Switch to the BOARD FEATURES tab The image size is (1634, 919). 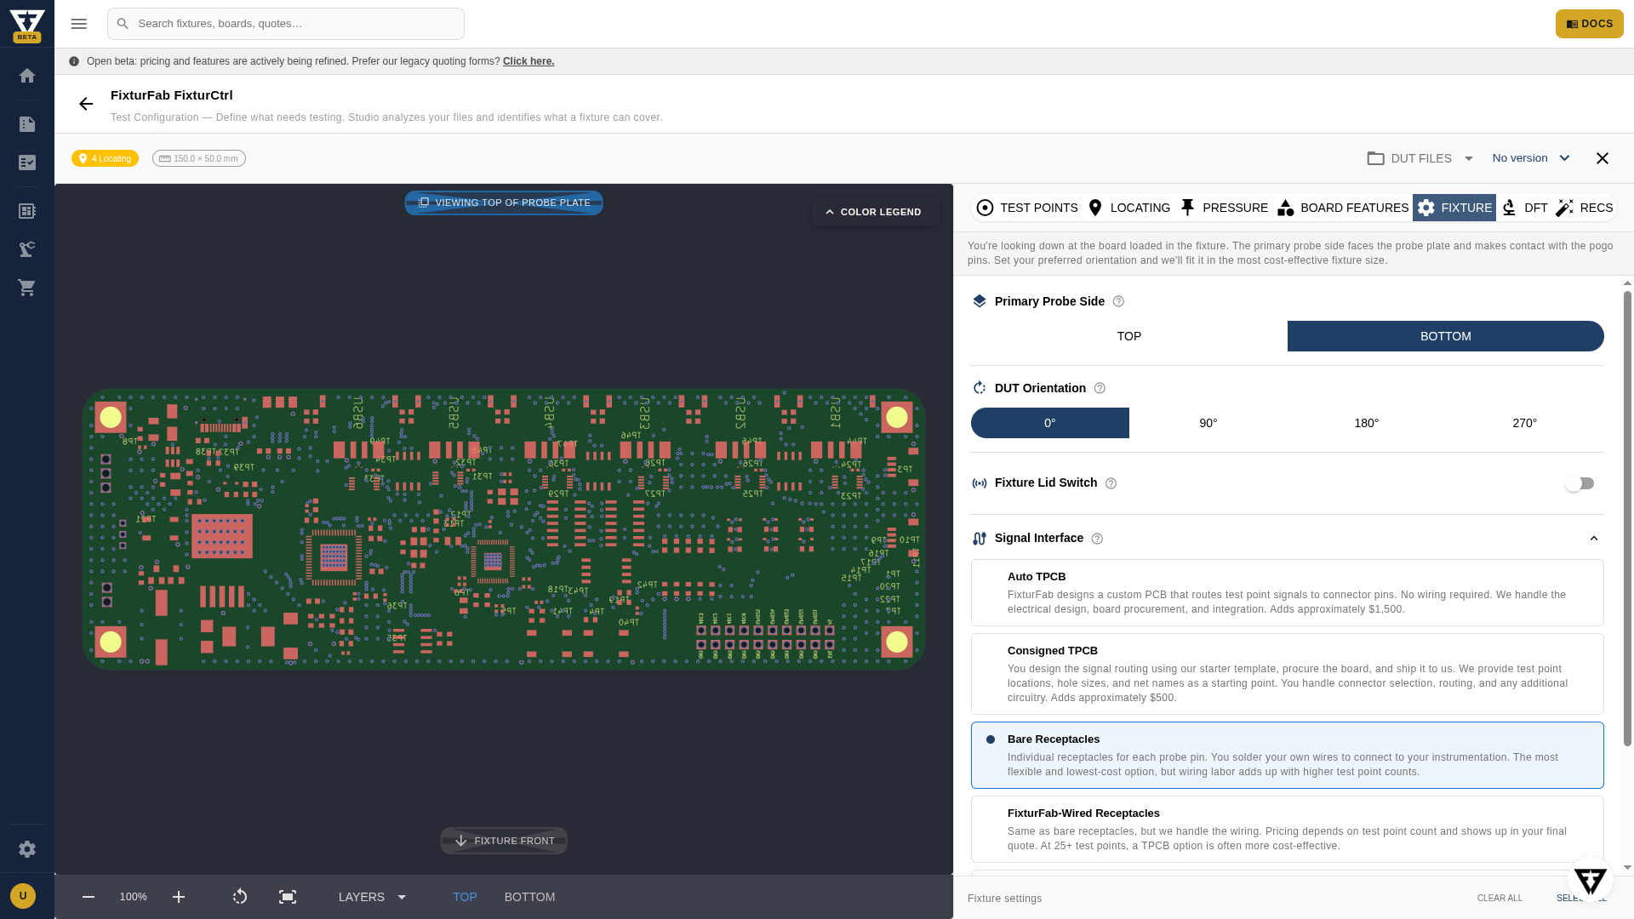coord(1343,208)
